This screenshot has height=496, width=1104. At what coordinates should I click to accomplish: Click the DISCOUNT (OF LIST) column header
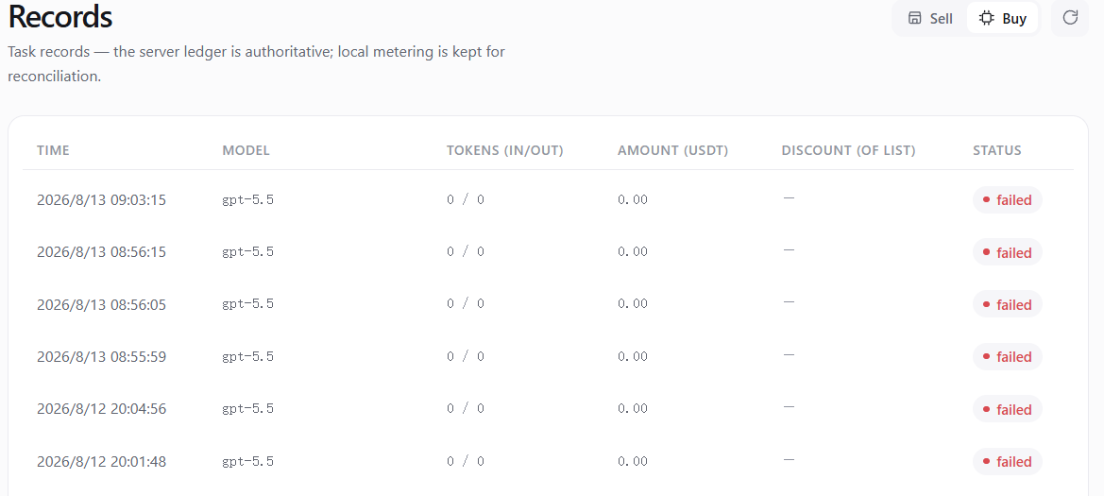point(848,150)
